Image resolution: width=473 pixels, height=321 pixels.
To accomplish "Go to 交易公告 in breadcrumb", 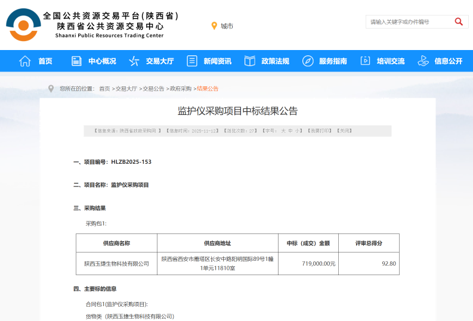I will pyautogui.click(x=153, y=89).
